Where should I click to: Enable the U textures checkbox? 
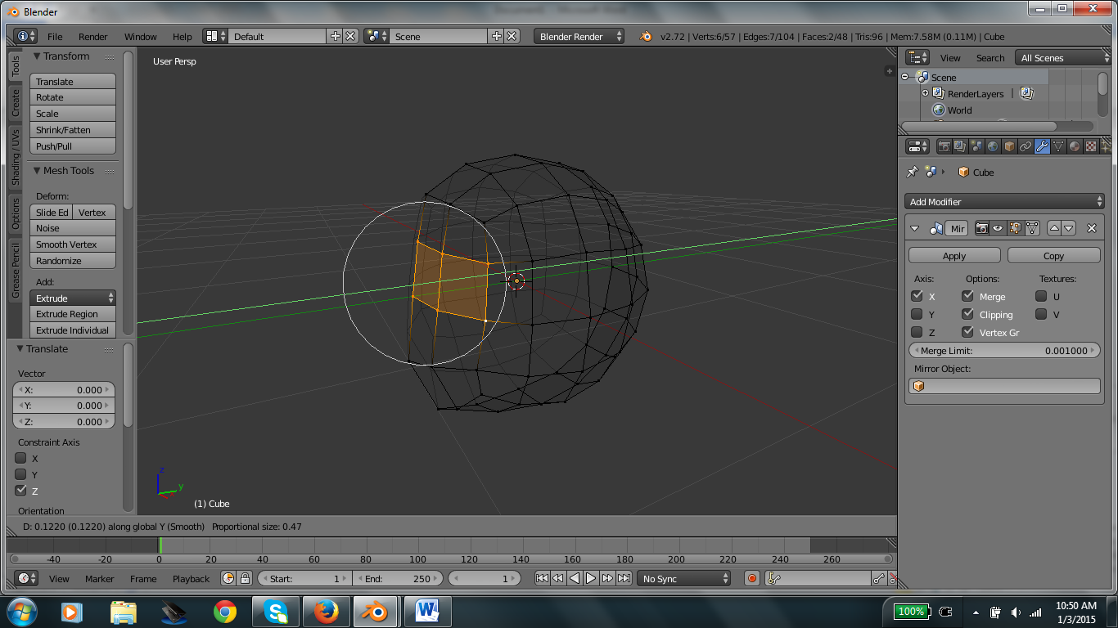(x=1041, y=296)
